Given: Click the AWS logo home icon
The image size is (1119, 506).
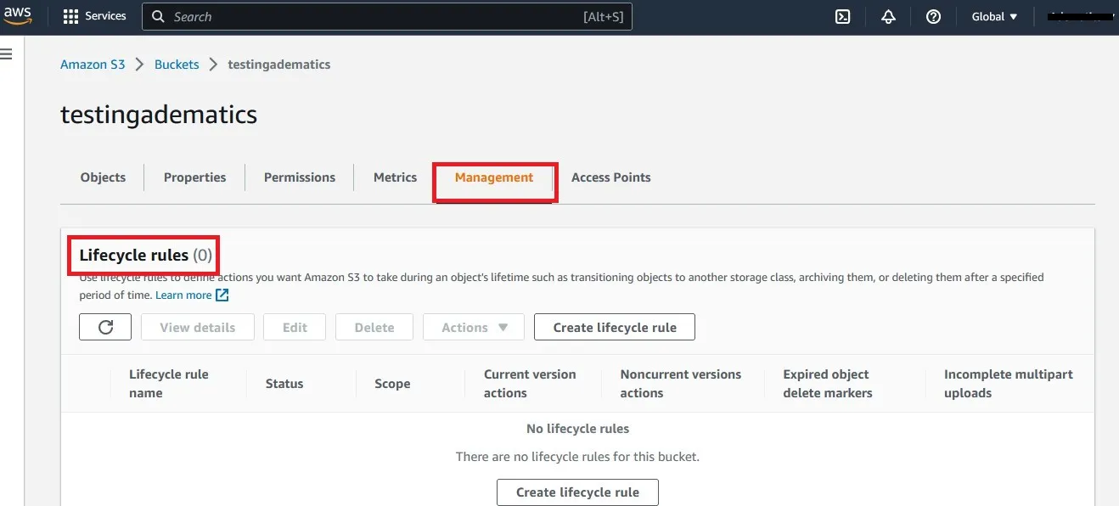Looking at the screenshot, I should [x=17, y=16].
